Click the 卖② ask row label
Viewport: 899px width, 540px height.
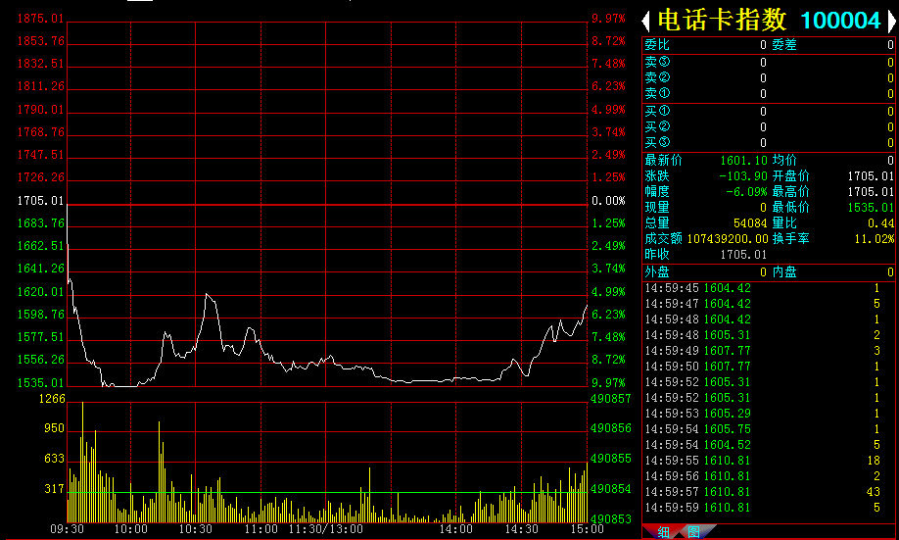[x=657, y=77]
